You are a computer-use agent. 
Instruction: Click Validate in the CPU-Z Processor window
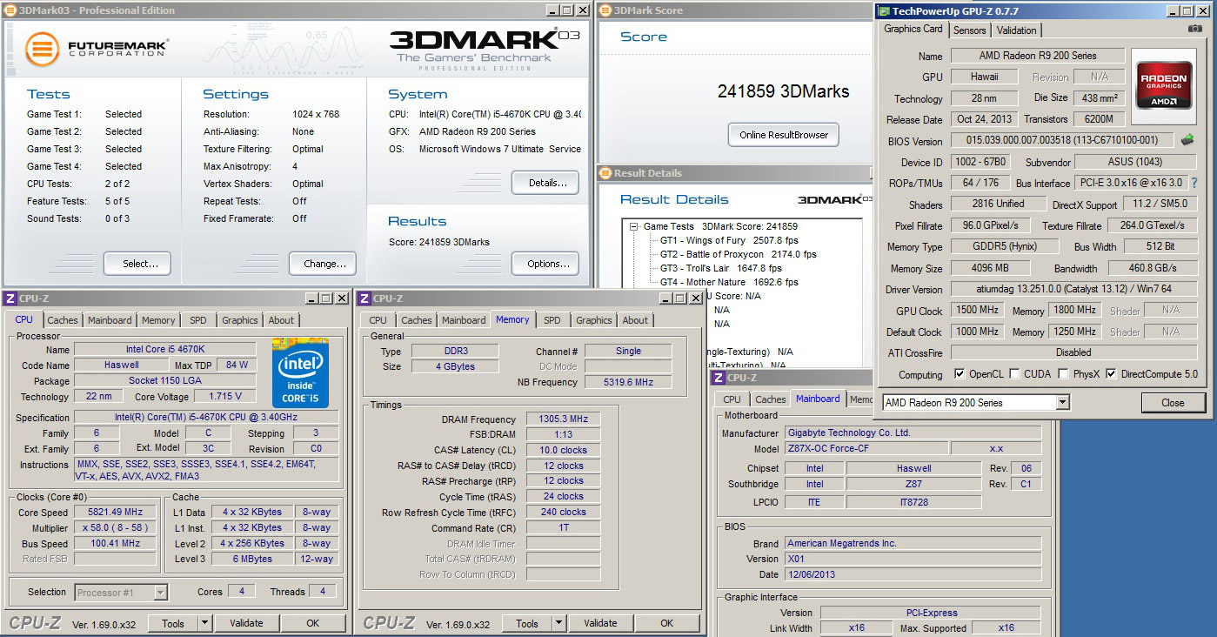pos(246,623)
